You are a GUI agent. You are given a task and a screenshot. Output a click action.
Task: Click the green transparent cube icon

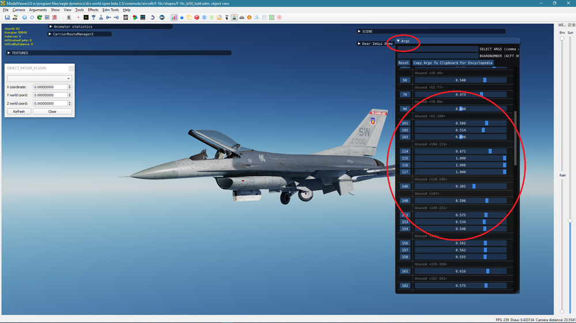click(x=211, y=17)
